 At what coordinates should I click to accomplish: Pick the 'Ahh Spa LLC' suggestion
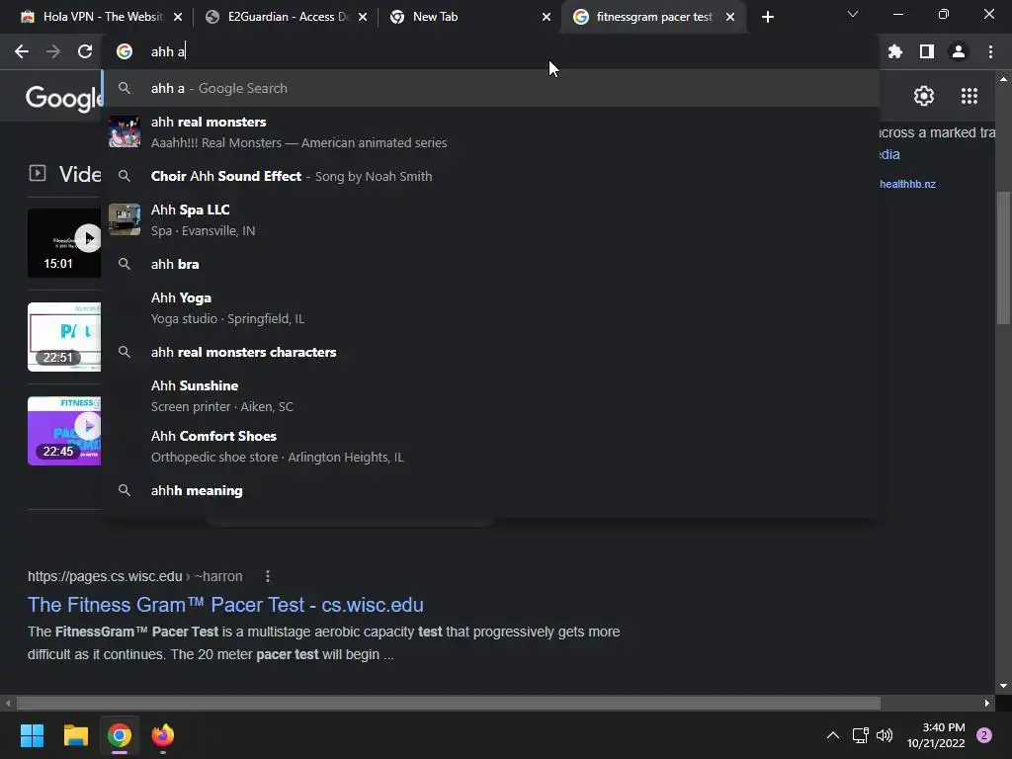click(492, 219)
